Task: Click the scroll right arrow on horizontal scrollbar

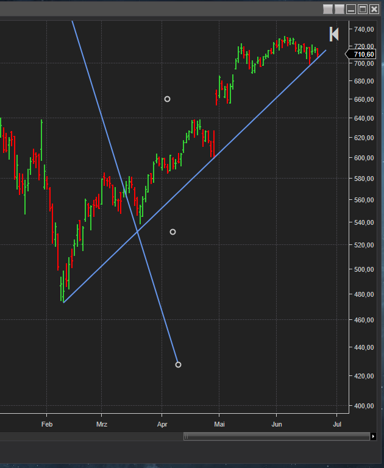Action: coord(373,436)
